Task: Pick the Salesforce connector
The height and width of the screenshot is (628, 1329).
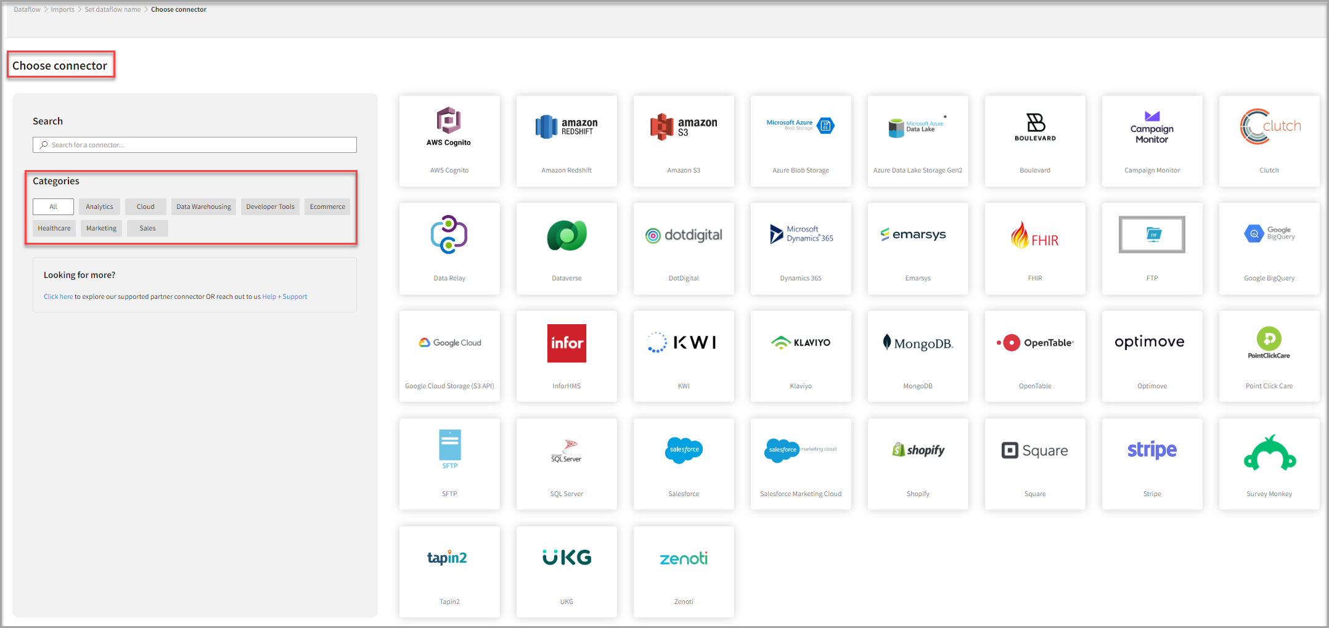Action: (x=684, y=465)
